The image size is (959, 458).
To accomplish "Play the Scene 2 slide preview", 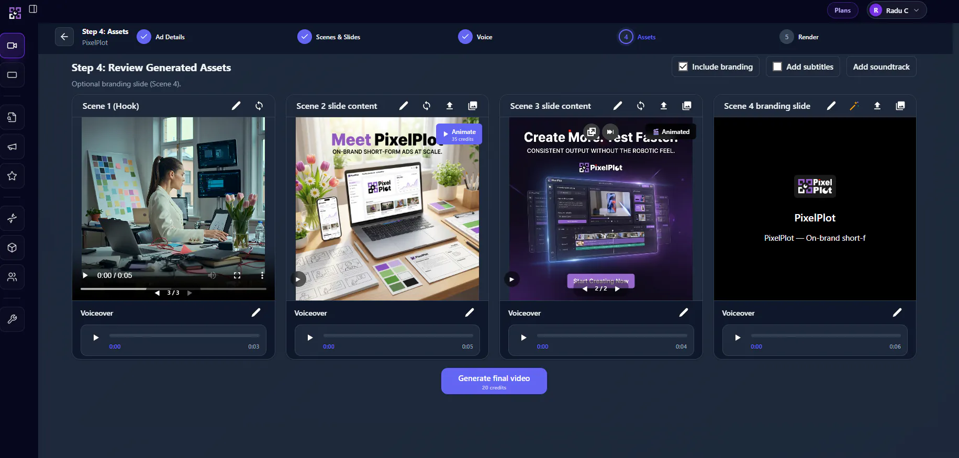I will coord(298,279).
